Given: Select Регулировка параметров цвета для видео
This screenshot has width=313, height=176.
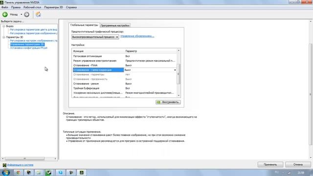Looking at the screenshot, I should click(x=34, y=29).
